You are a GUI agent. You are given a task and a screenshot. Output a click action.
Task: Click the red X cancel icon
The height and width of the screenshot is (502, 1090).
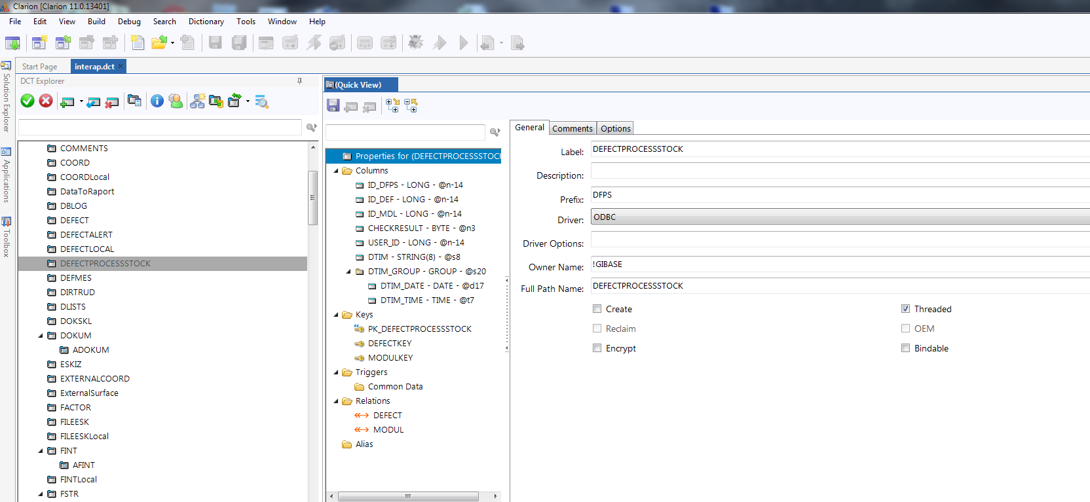(x=46, y=101)
